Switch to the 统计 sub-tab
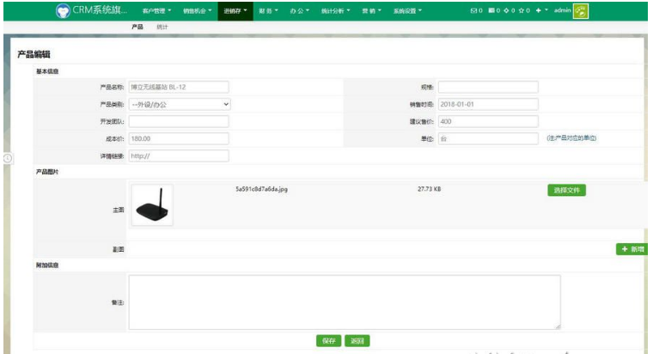This screenshot has width=653, height=354. 162,27
